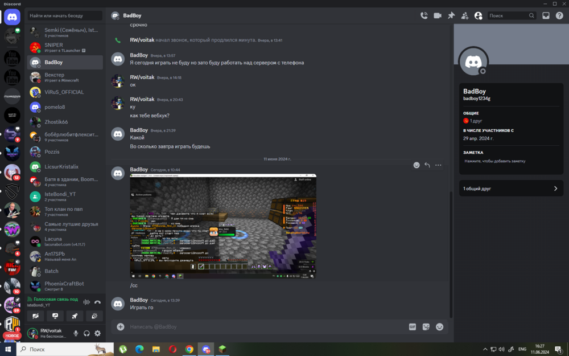The height and width of the screenshot is (356, 569).
Task: Reply to BadBoy's screenshot message
Action: 427,165
